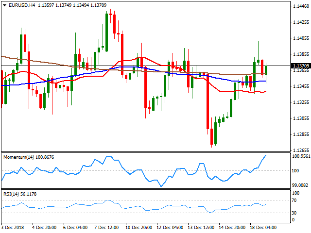Click the 3 Dec 2018 date label
This screenshot has width=311, height=233.
coord(13,227)
